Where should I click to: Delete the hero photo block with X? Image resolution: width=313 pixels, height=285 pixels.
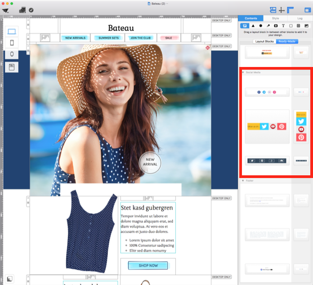28,46
